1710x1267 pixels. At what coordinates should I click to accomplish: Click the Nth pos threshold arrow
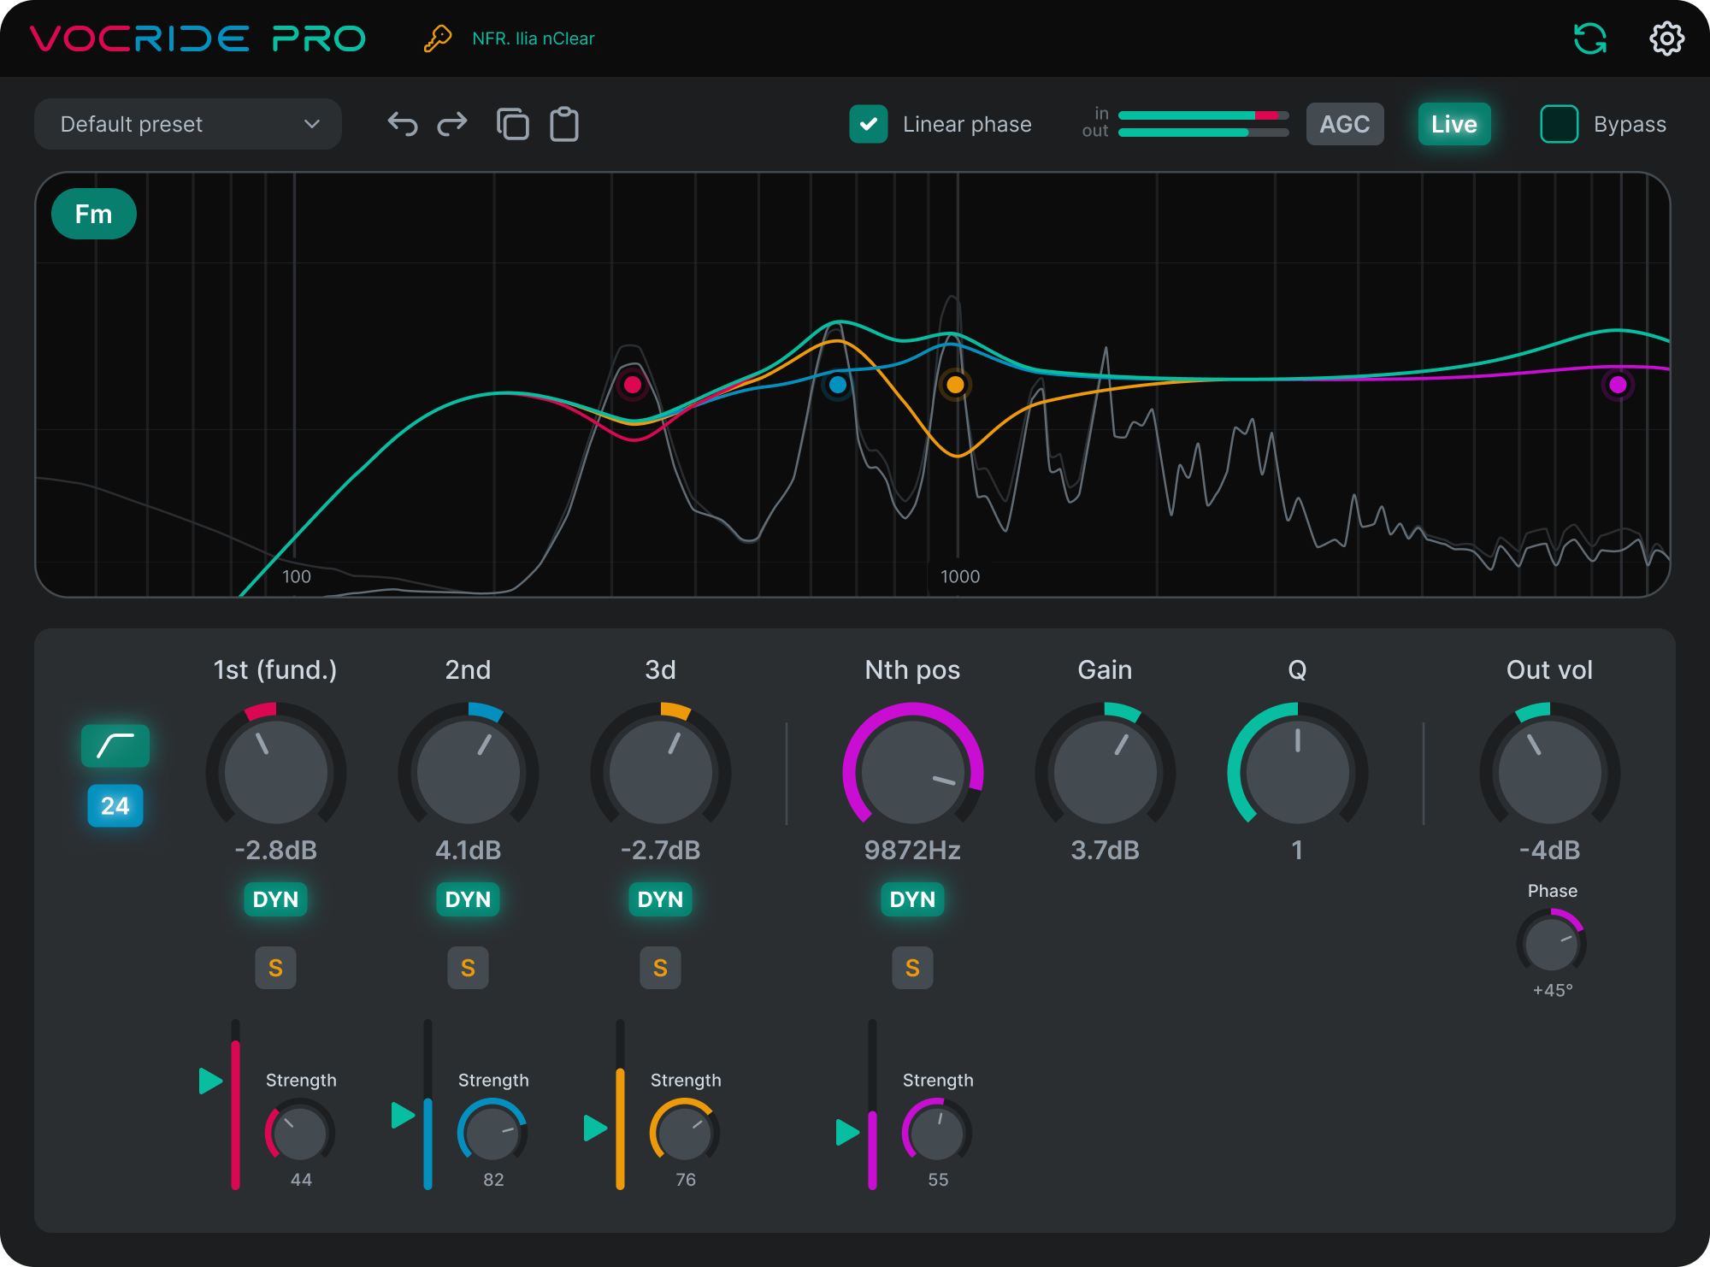coord(847,1132)
